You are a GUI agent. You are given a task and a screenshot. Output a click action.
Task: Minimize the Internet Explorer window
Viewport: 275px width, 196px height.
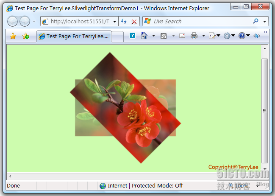(235, 7)
